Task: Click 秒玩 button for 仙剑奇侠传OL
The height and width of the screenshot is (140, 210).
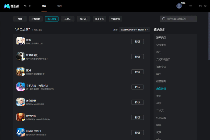Action: 137,132
